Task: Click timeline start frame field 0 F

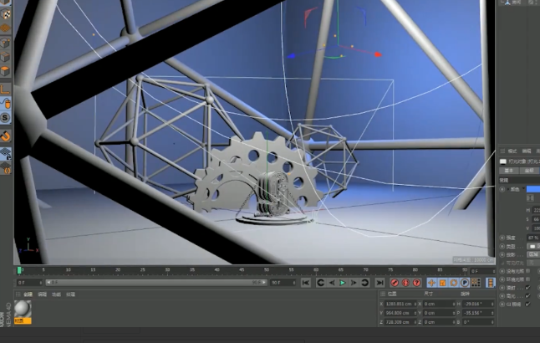Action: pyautogui.click(x=29, y=283)
